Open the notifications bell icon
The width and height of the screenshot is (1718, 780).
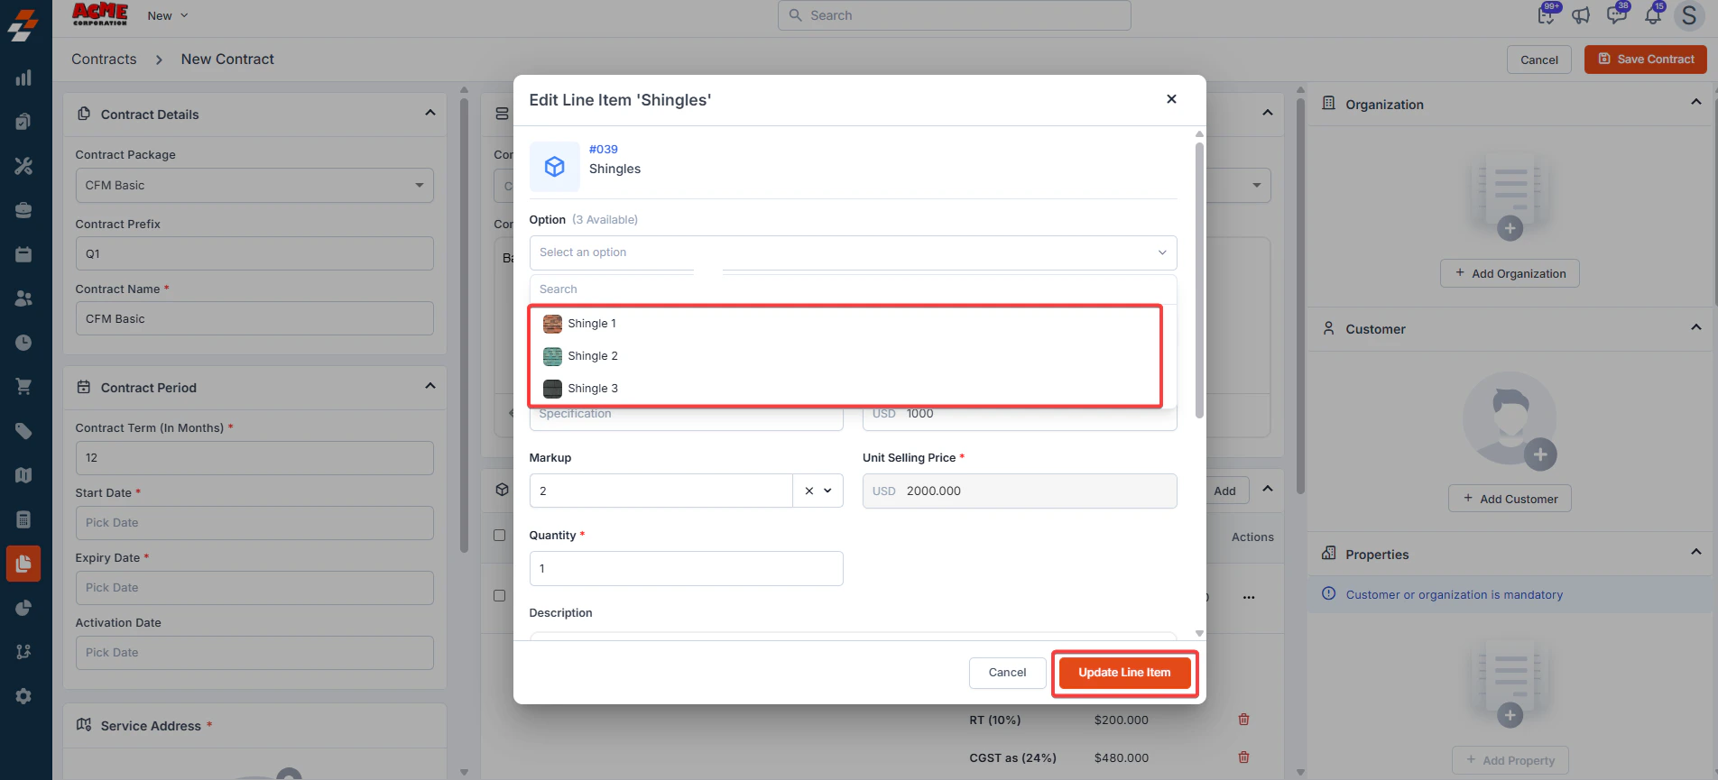[1653, 14]
